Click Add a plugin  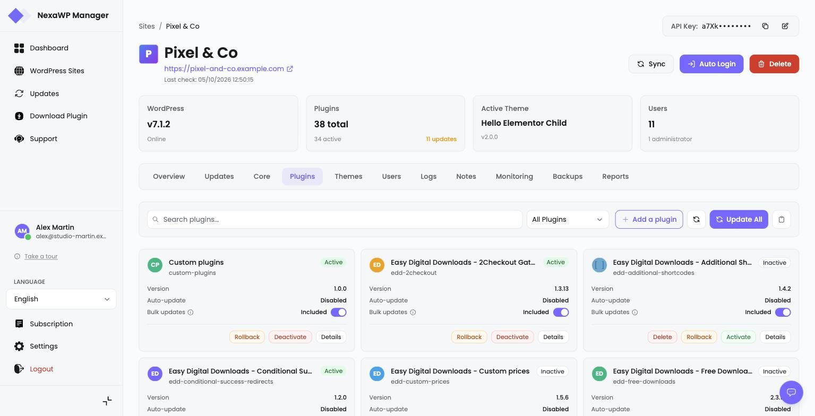(649, 219)
